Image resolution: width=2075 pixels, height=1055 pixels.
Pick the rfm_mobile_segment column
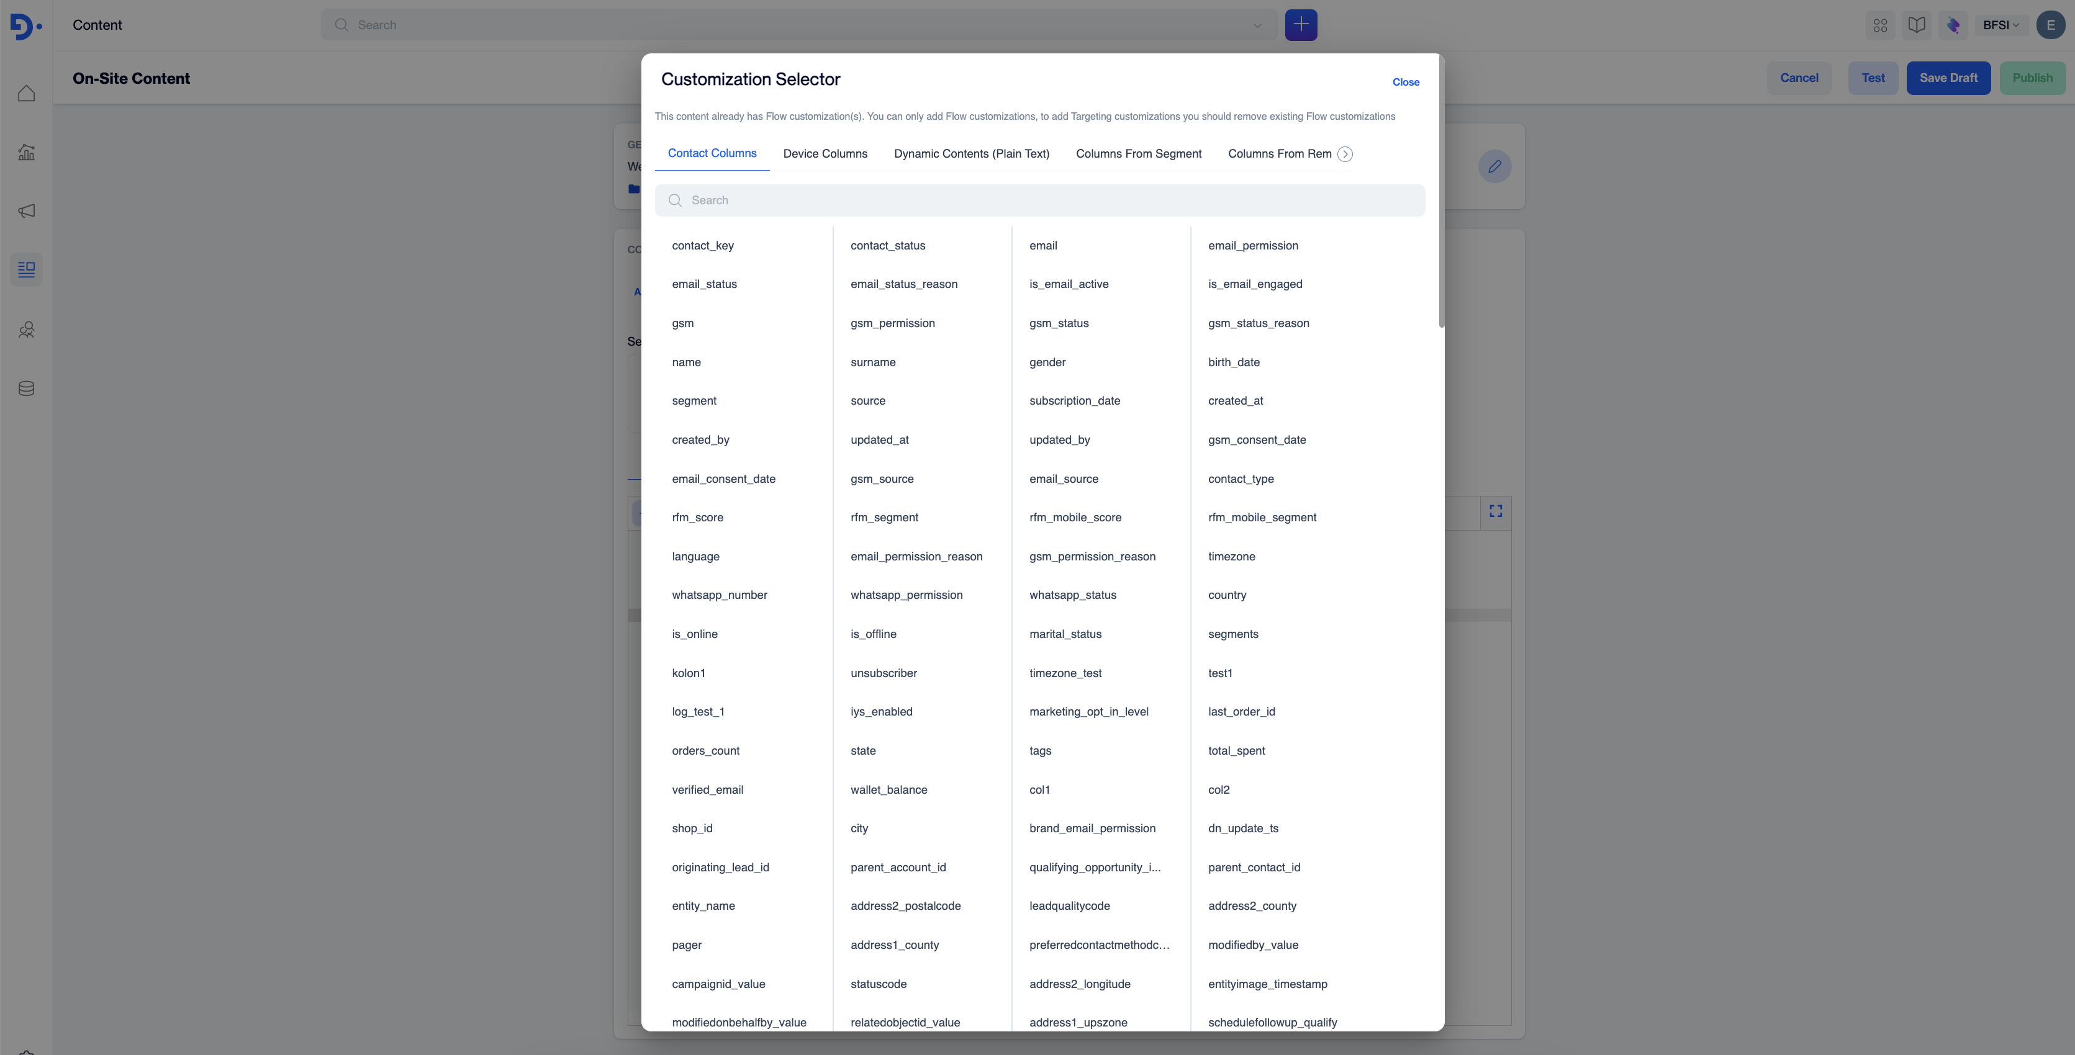click(1262, 518)
